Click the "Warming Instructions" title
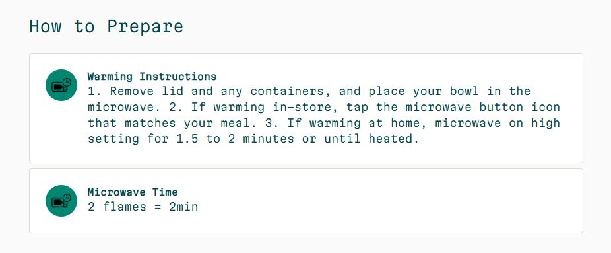 coord(152,76)
